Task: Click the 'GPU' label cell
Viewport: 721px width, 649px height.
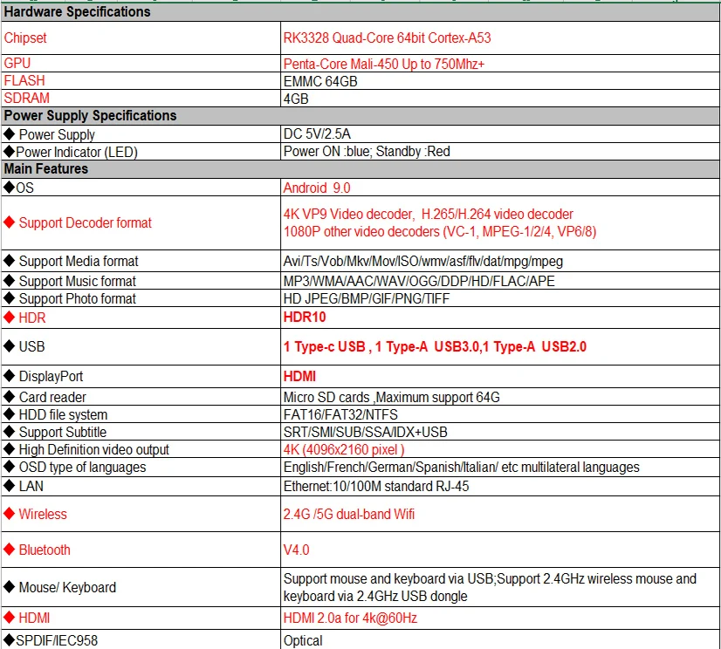Action: [141, 63]
